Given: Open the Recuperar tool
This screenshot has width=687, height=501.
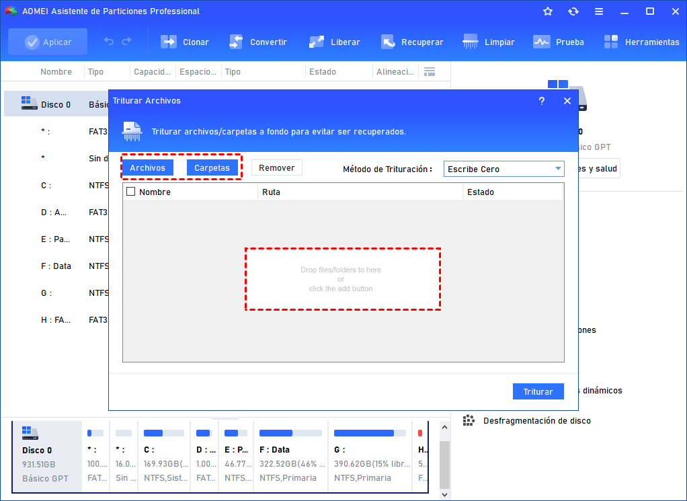Looking at the screenshot, I should click(388, 42).
